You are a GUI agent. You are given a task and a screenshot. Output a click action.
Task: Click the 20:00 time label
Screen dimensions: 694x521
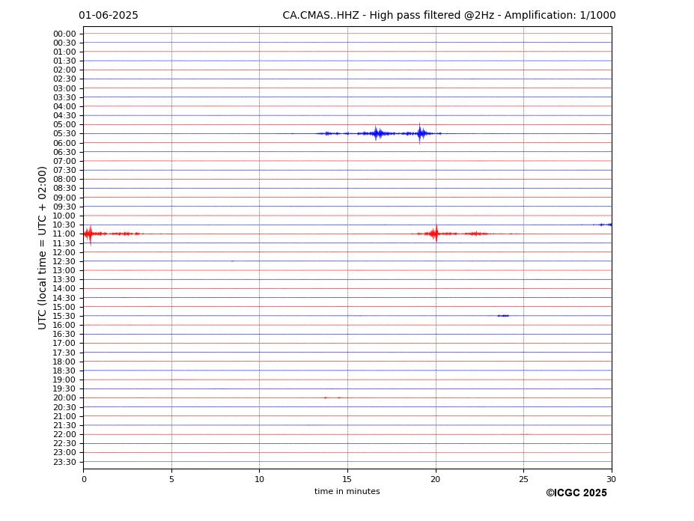[x=64, y=398]
